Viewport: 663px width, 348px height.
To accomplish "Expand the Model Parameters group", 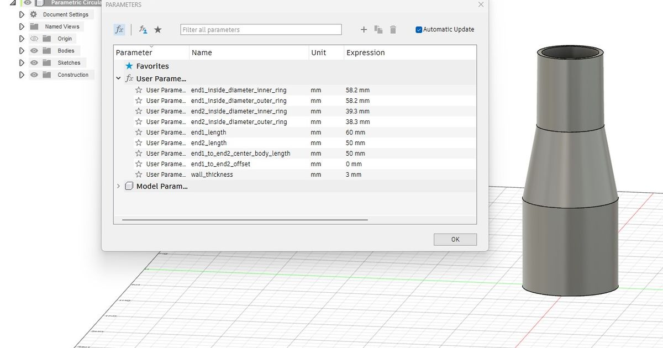I will tap(118, 186).
